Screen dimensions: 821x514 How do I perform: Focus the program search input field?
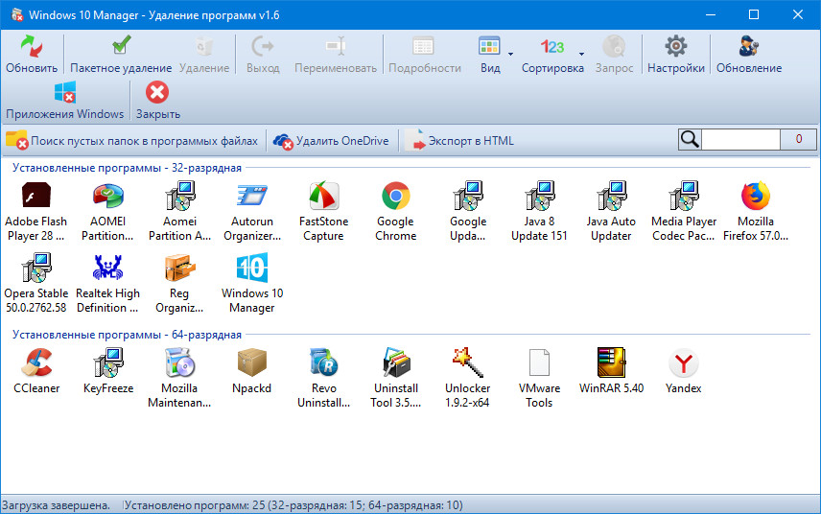[x=740, y=139]
